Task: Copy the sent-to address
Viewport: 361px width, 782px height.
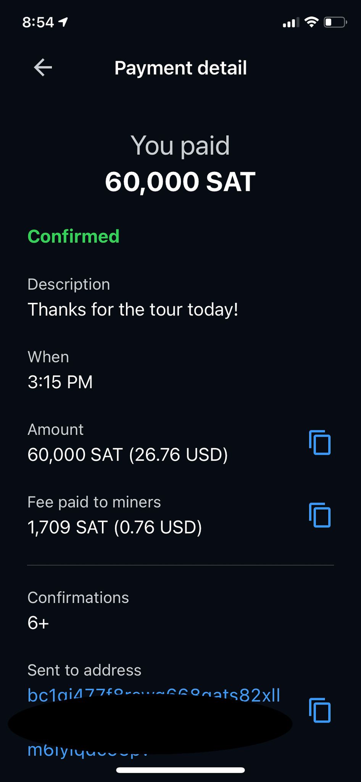Action: point(319,710)
